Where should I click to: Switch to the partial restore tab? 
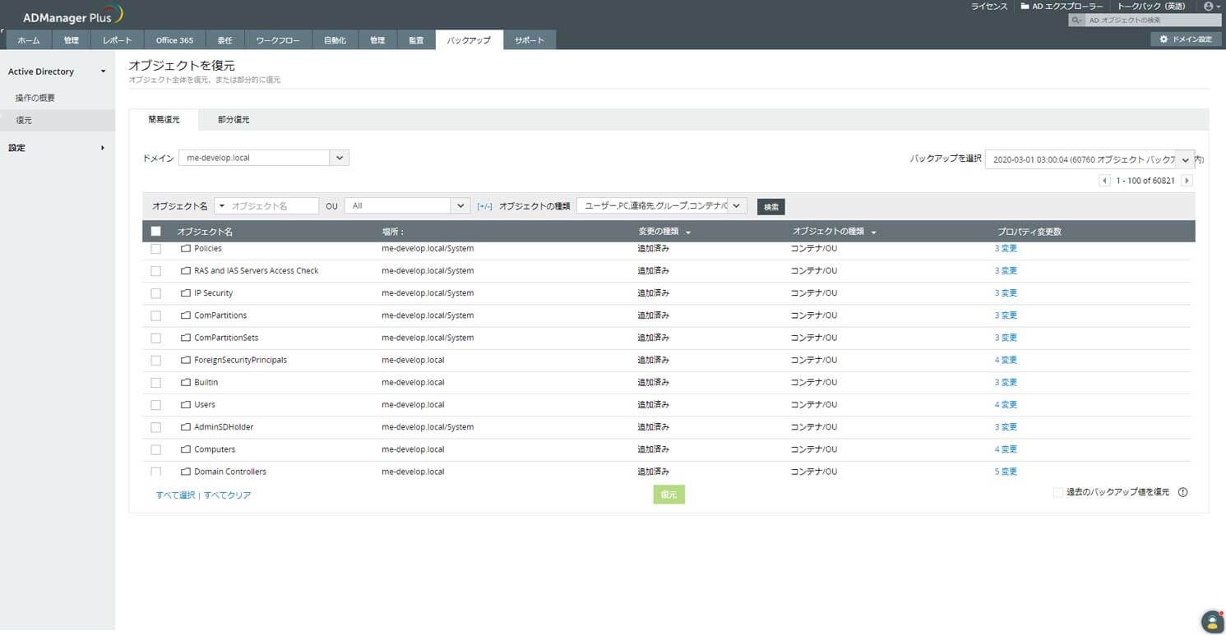(234, 120)
